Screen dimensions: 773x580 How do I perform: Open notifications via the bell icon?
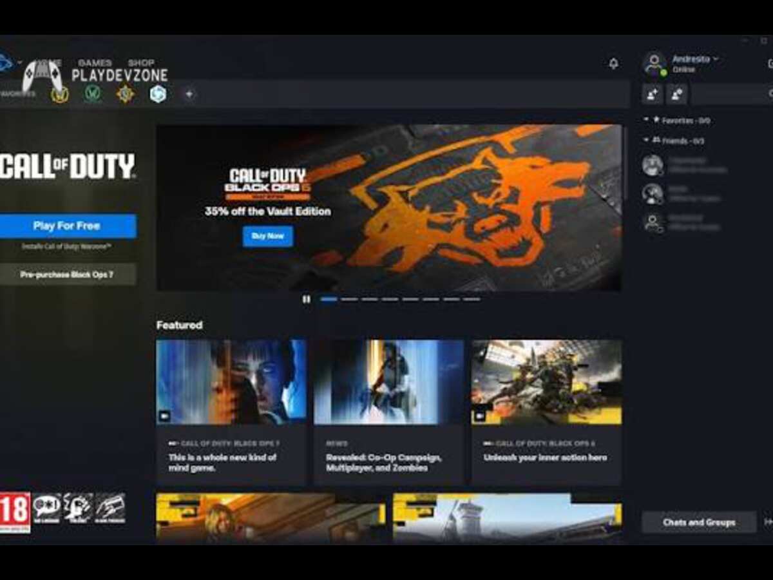(613, 63)
